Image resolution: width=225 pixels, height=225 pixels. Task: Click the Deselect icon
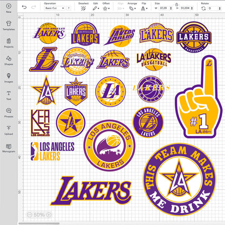point(83,8)
